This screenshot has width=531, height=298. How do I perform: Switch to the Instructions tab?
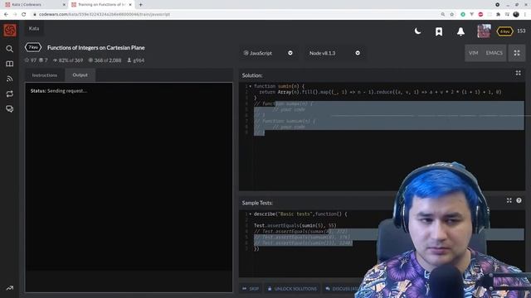coord(45,75)
